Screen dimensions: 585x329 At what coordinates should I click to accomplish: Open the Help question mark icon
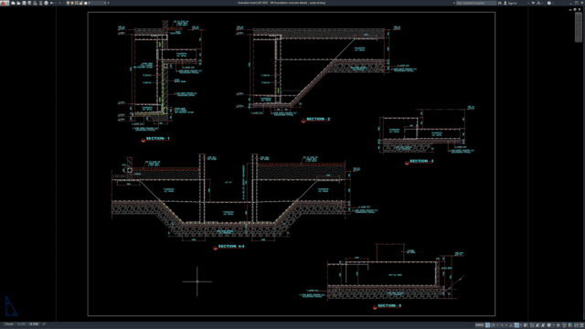pyautogui.click(x=548, y=3)
